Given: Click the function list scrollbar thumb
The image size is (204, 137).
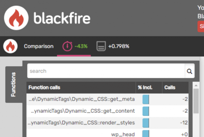Looking at the screenshot, I should tap(196, 101).
